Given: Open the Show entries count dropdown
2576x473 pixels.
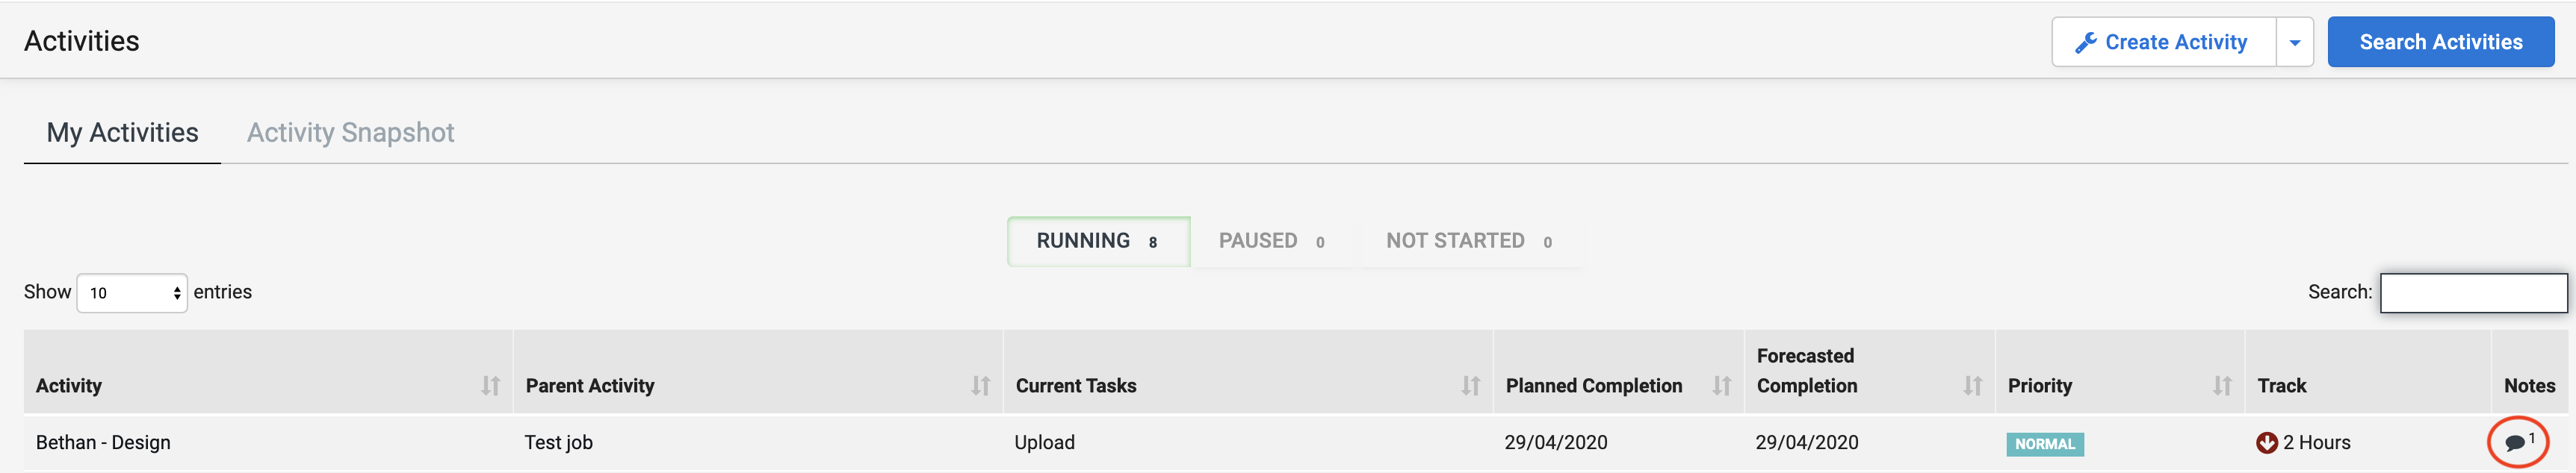Looking at the screenshot, I should point(132,293).
